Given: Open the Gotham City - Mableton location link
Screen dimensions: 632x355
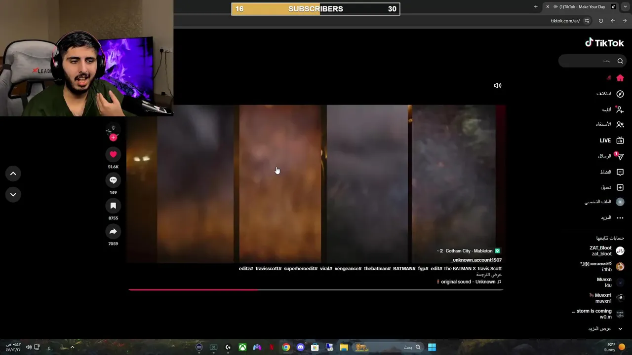Looking at the screenshot, I should coord(469,251).
